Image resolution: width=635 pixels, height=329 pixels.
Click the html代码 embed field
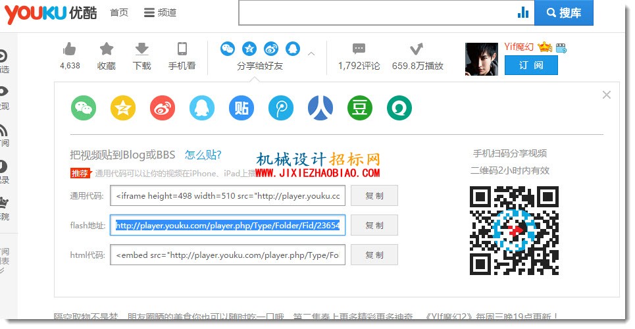tap(228, 255)
